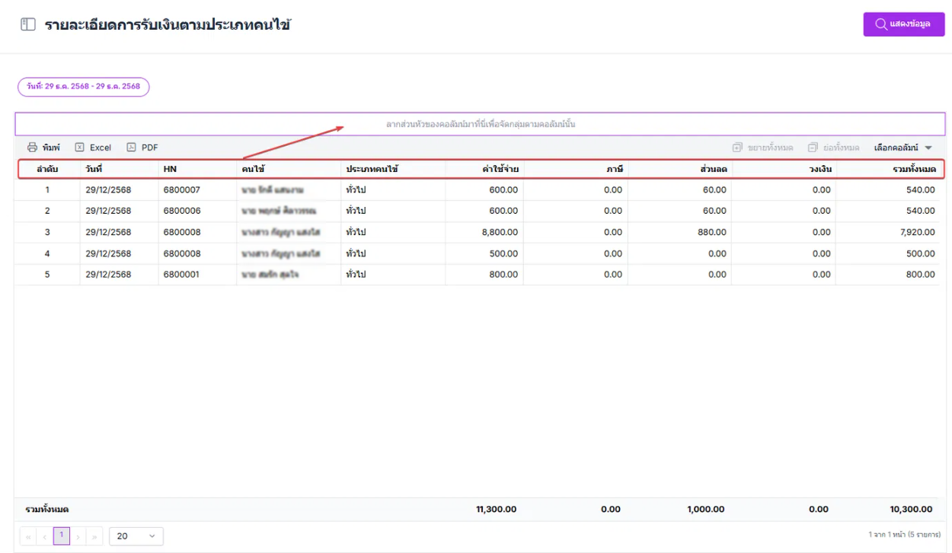The image size is (952, 553).
Task: Click the magnifier icon in แสดงข้อมูล button
Action: coord(881,24)
